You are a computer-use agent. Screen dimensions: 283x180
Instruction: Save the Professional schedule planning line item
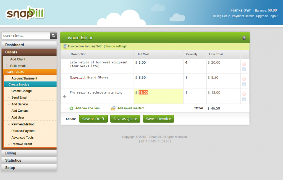244,99
